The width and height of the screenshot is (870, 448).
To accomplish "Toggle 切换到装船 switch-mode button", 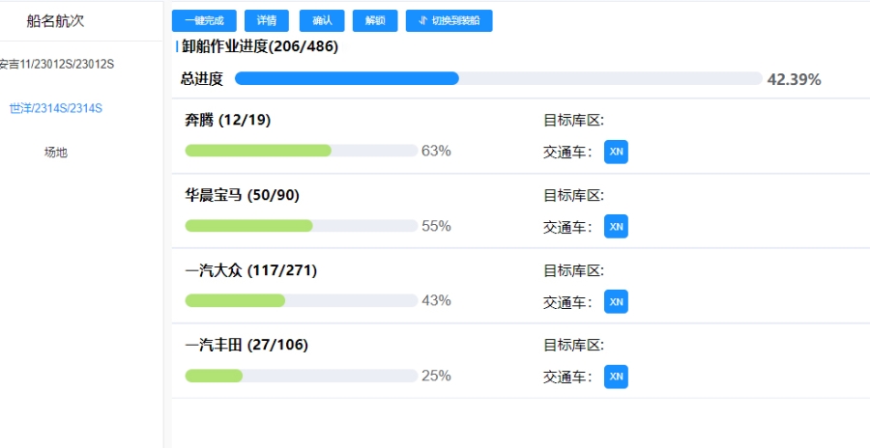I will (x=449, y=20).
